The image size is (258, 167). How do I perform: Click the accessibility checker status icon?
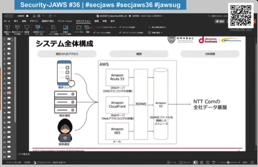tap(35, 162)
